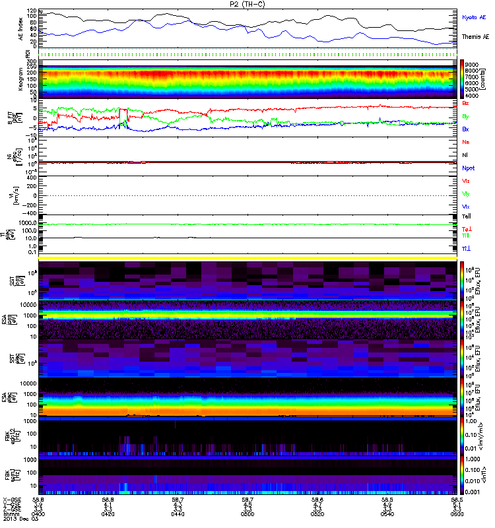The height and width of the screenshot is (528, 495).
Task: Click the "hhmm" axis row label
Action: [10, 514]
